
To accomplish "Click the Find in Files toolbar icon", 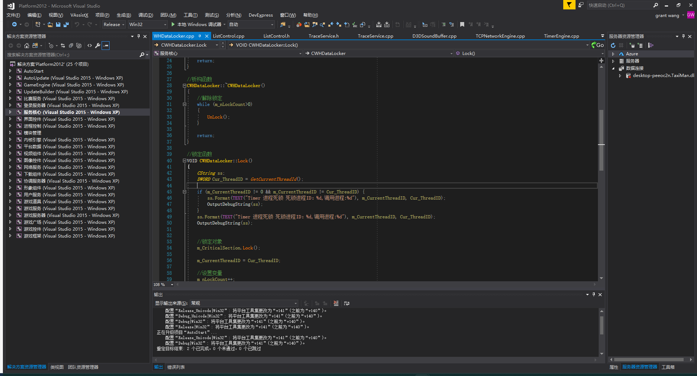I will (x=283, y=25).
